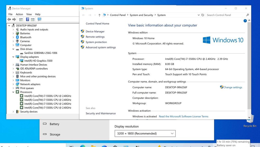Click the Mice and other pointing devices icon

[x=17, y=76]
